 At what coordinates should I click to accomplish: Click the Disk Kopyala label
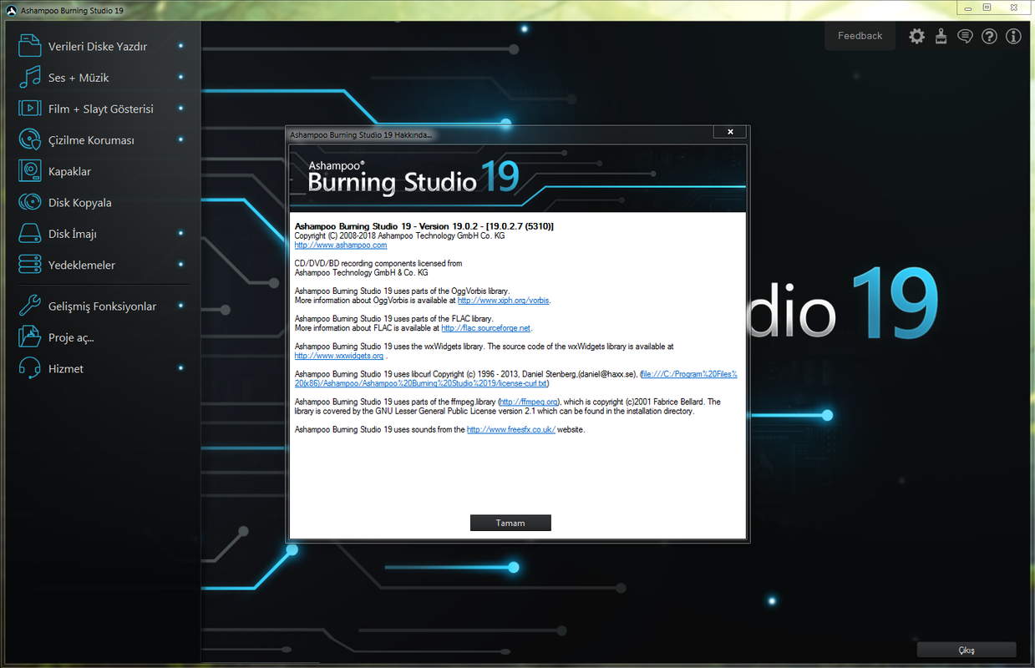(79, 203)
